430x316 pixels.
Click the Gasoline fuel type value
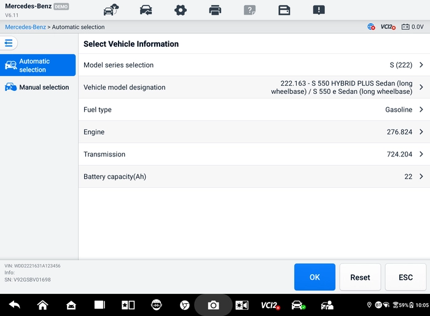[399, 110]
